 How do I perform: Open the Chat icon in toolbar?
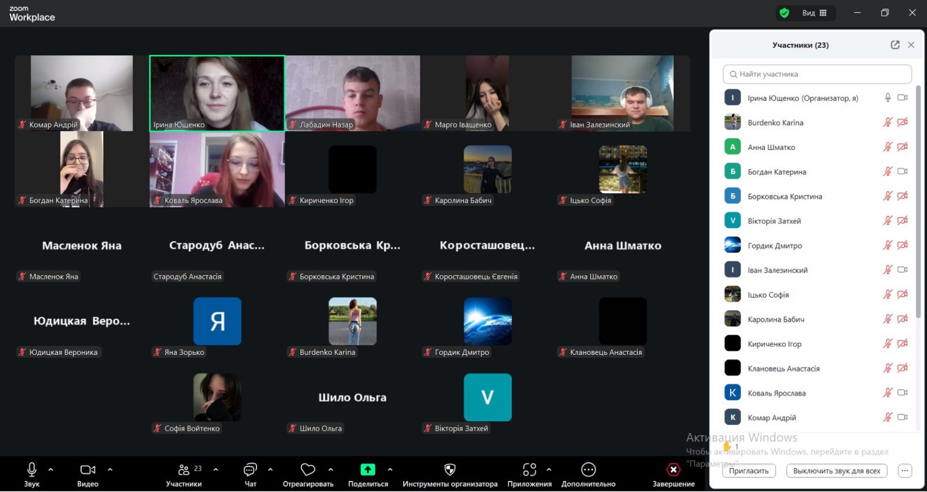pos(250,470)
